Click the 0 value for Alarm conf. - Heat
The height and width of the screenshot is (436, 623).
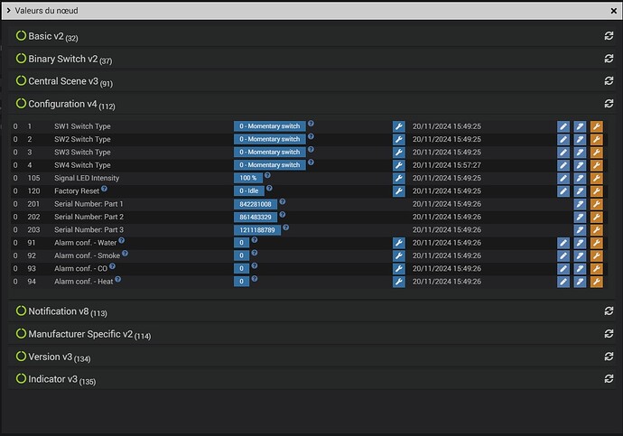click(242, 282)
